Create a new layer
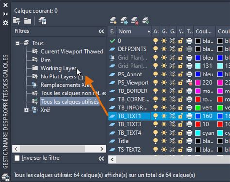The width and height of the screenshot is (230, 182). 114,21
